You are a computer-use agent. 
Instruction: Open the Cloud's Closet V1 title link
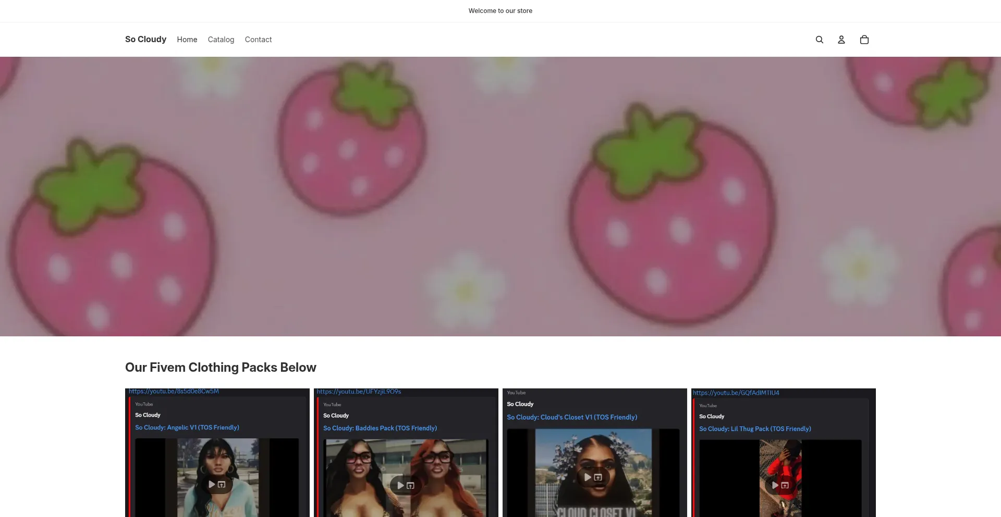[x=571, y=417]
